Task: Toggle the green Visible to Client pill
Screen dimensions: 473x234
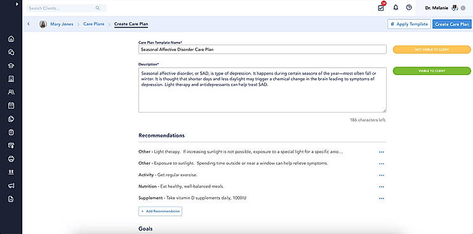Action: pyautogui.click(x=432, y=71)
